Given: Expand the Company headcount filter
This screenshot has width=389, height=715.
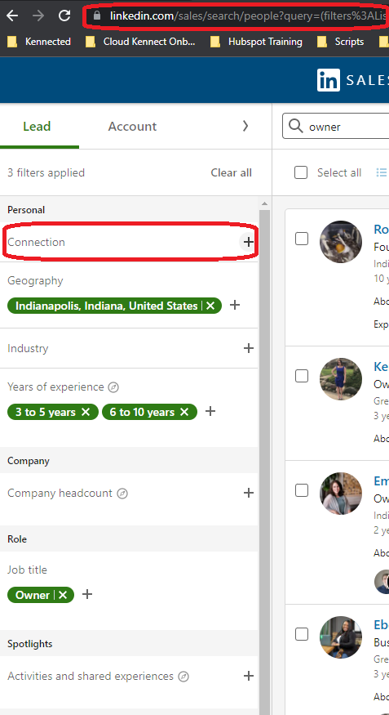Looking at the screenshot, I should click(249, 493).
